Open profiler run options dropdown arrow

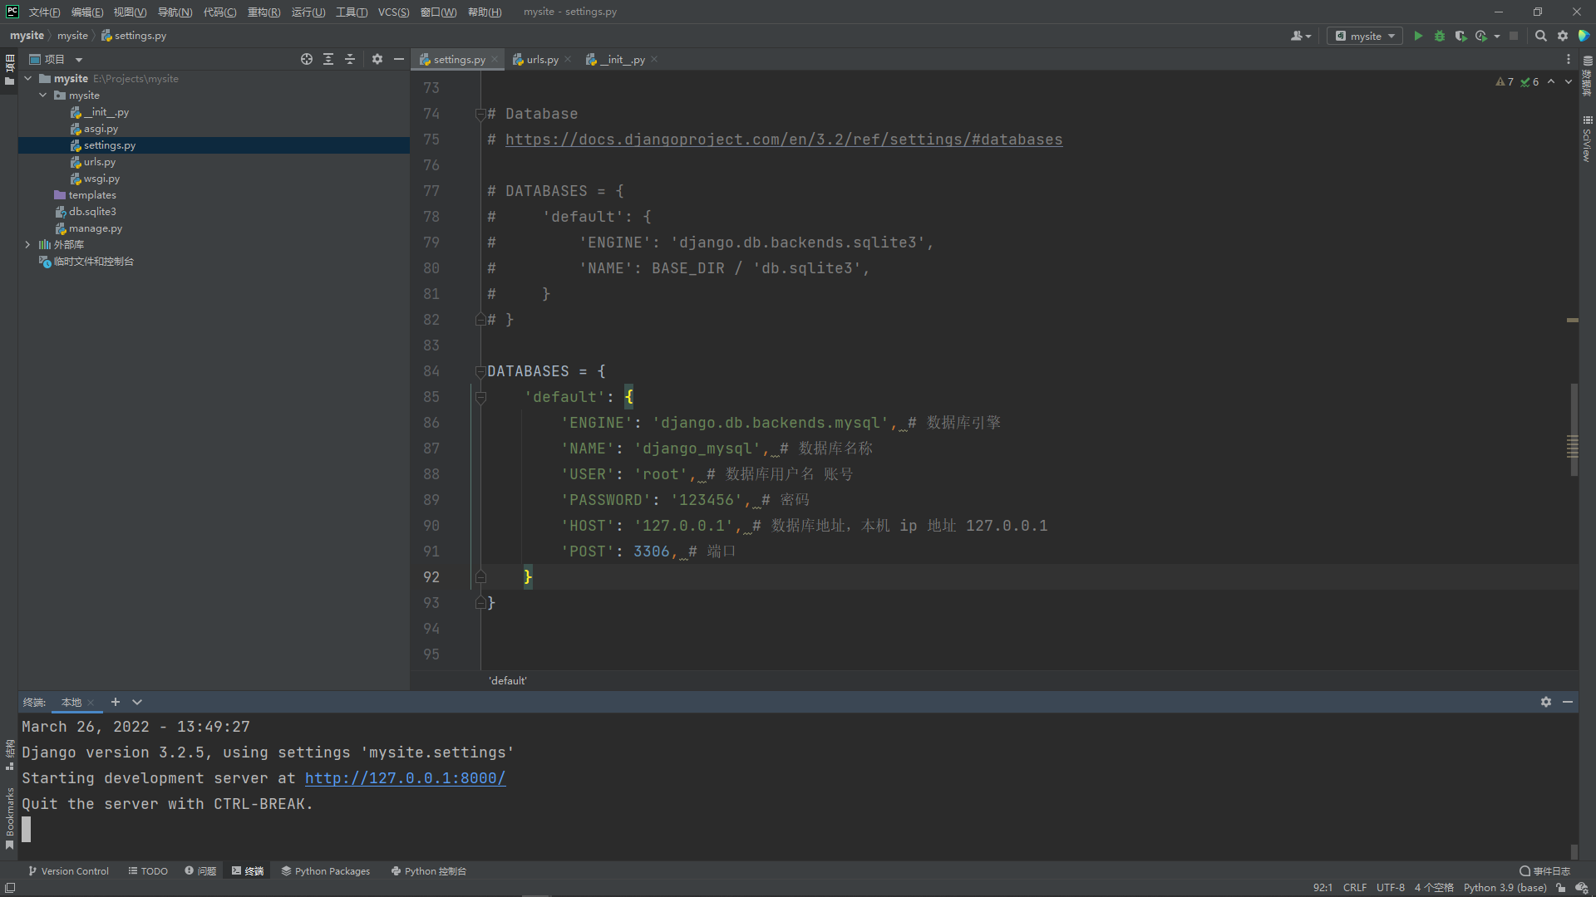coord(1496,36)
